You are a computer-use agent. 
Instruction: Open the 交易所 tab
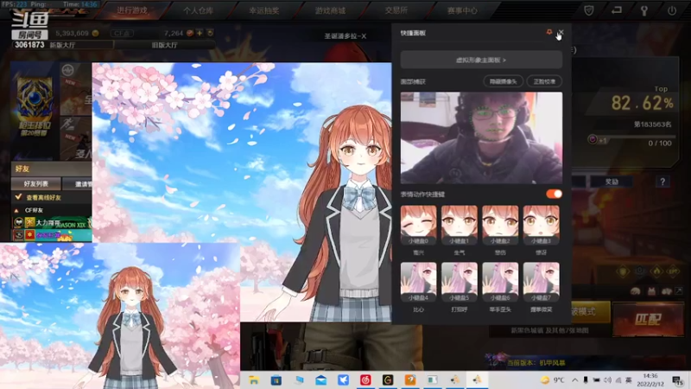coord(396,10)
